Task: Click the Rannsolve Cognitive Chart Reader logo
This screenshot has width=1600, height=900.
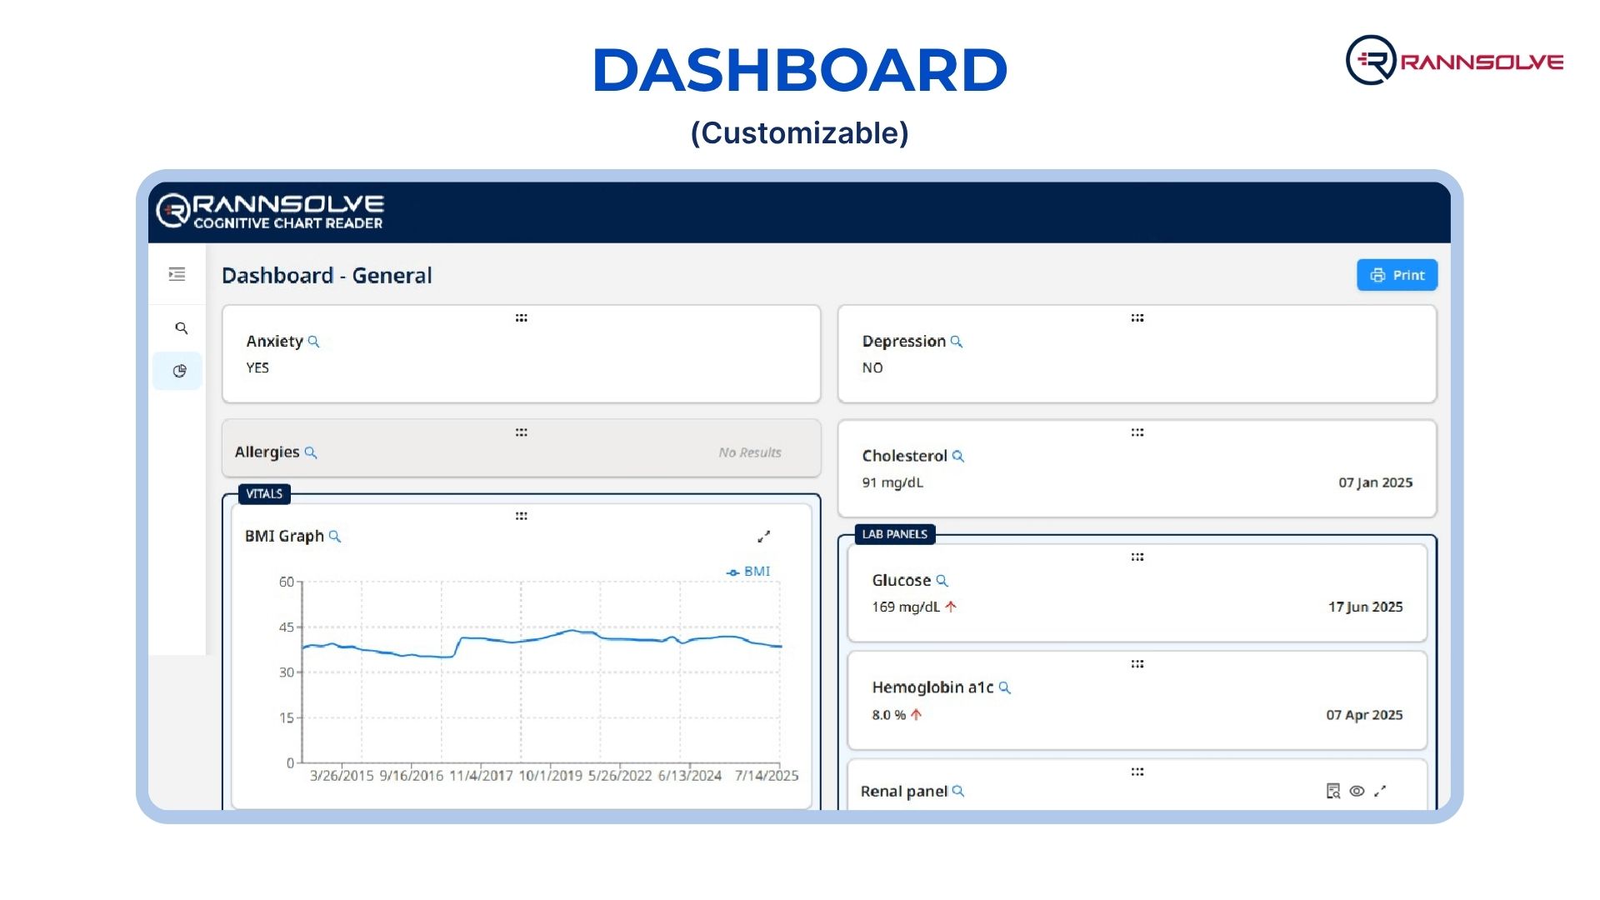Action: click(270, 212)
